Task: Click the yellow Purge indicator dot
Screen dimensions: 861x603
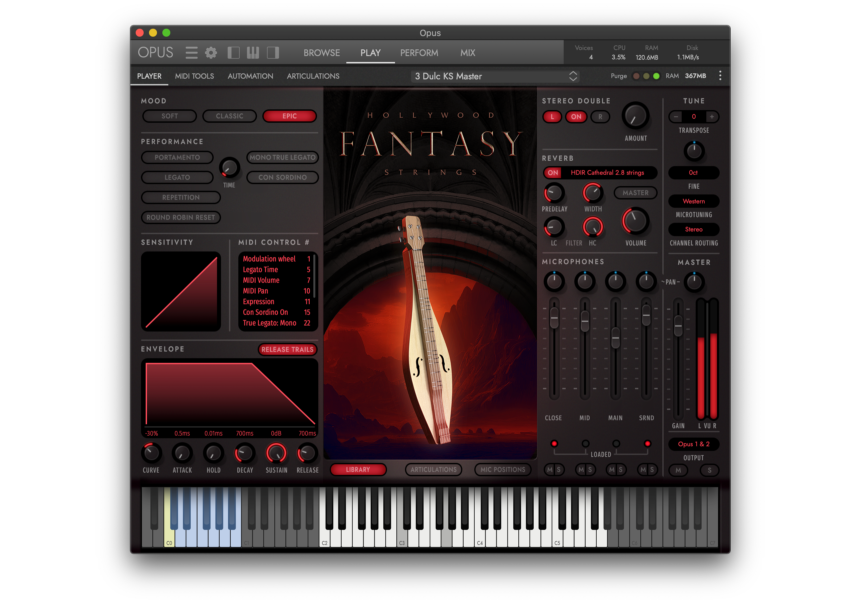Action: (x=646, y=76)
